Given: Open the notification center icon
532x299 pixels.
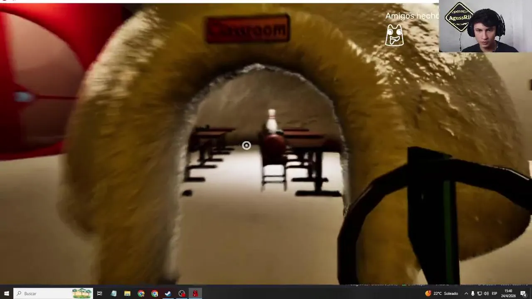Looking at the screenshot, I should (523, 294).
